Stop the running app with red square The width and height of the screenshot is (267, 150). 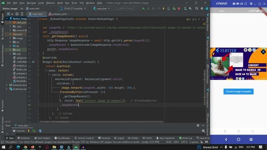(179, 8)
